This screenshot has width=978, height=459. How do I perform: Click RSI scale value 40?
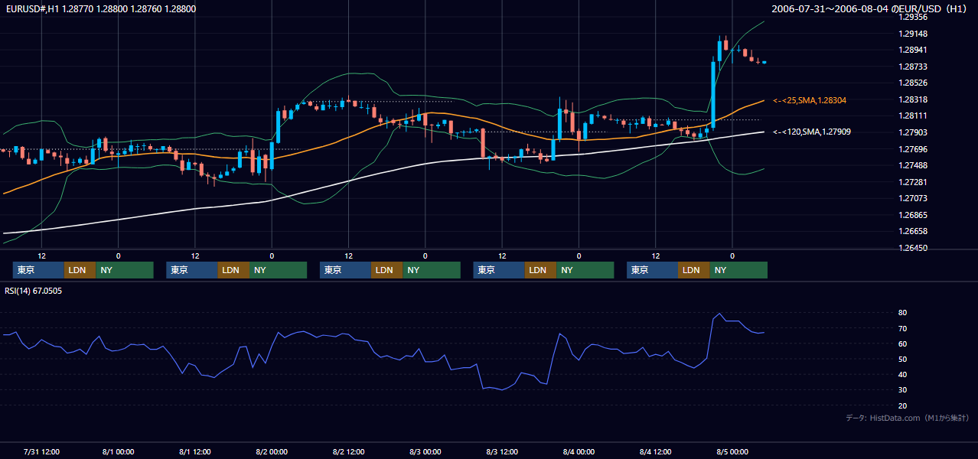click(x=903, y=374)
